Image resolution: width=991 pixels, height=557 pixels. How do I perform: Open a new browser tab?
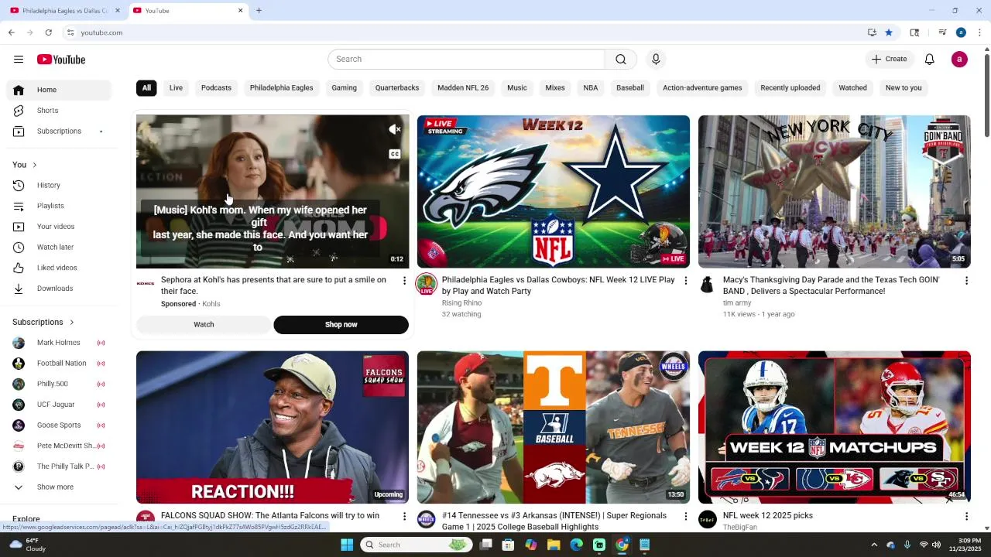[259, 11]
